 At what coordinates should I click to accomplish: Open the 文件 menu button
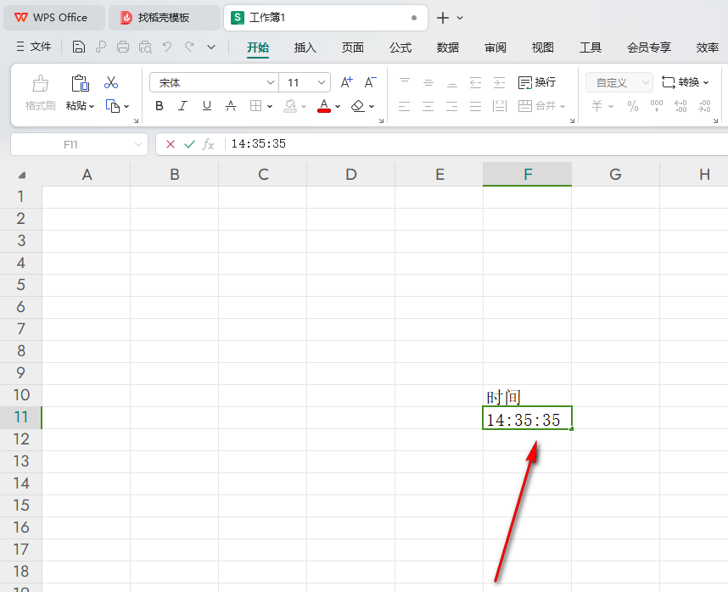(34, 47)
